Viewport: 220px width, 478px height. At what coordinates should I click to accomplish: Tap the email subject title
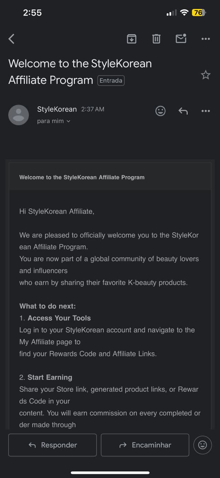tap(80, 64)
